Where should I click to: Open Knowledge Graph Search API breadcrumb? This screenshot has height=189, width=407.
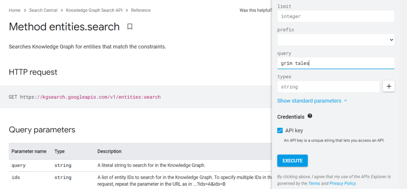[94, 10]
